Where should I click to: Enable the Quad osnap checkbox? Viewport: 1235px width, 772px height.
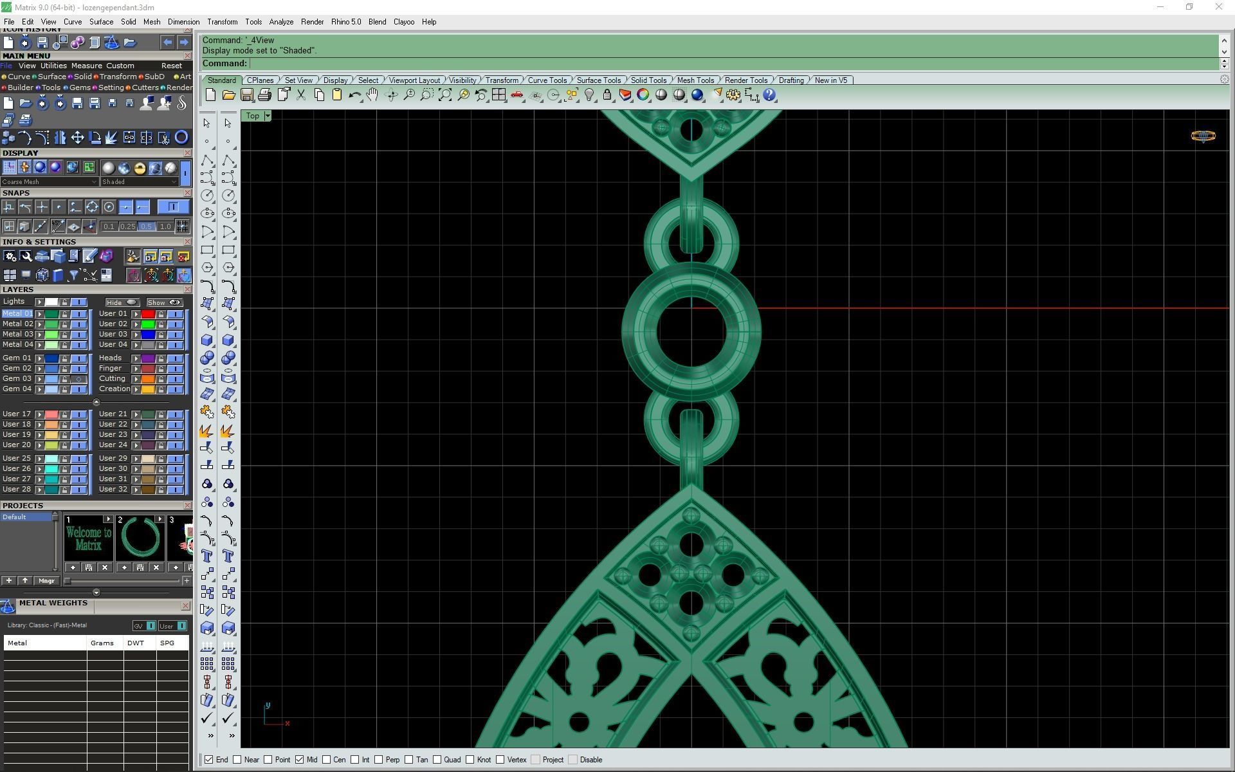point(437,760)
